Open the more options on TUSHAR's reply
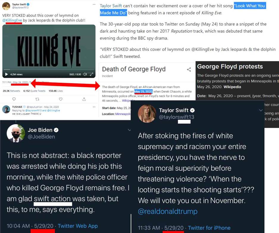Image resolution: width=279 pixels, height=233 pixels. pos(94,107)
